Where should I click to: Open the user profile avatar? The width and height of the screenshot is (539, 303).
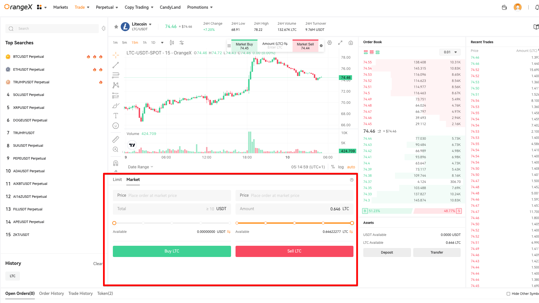click(x=517, y=7)
